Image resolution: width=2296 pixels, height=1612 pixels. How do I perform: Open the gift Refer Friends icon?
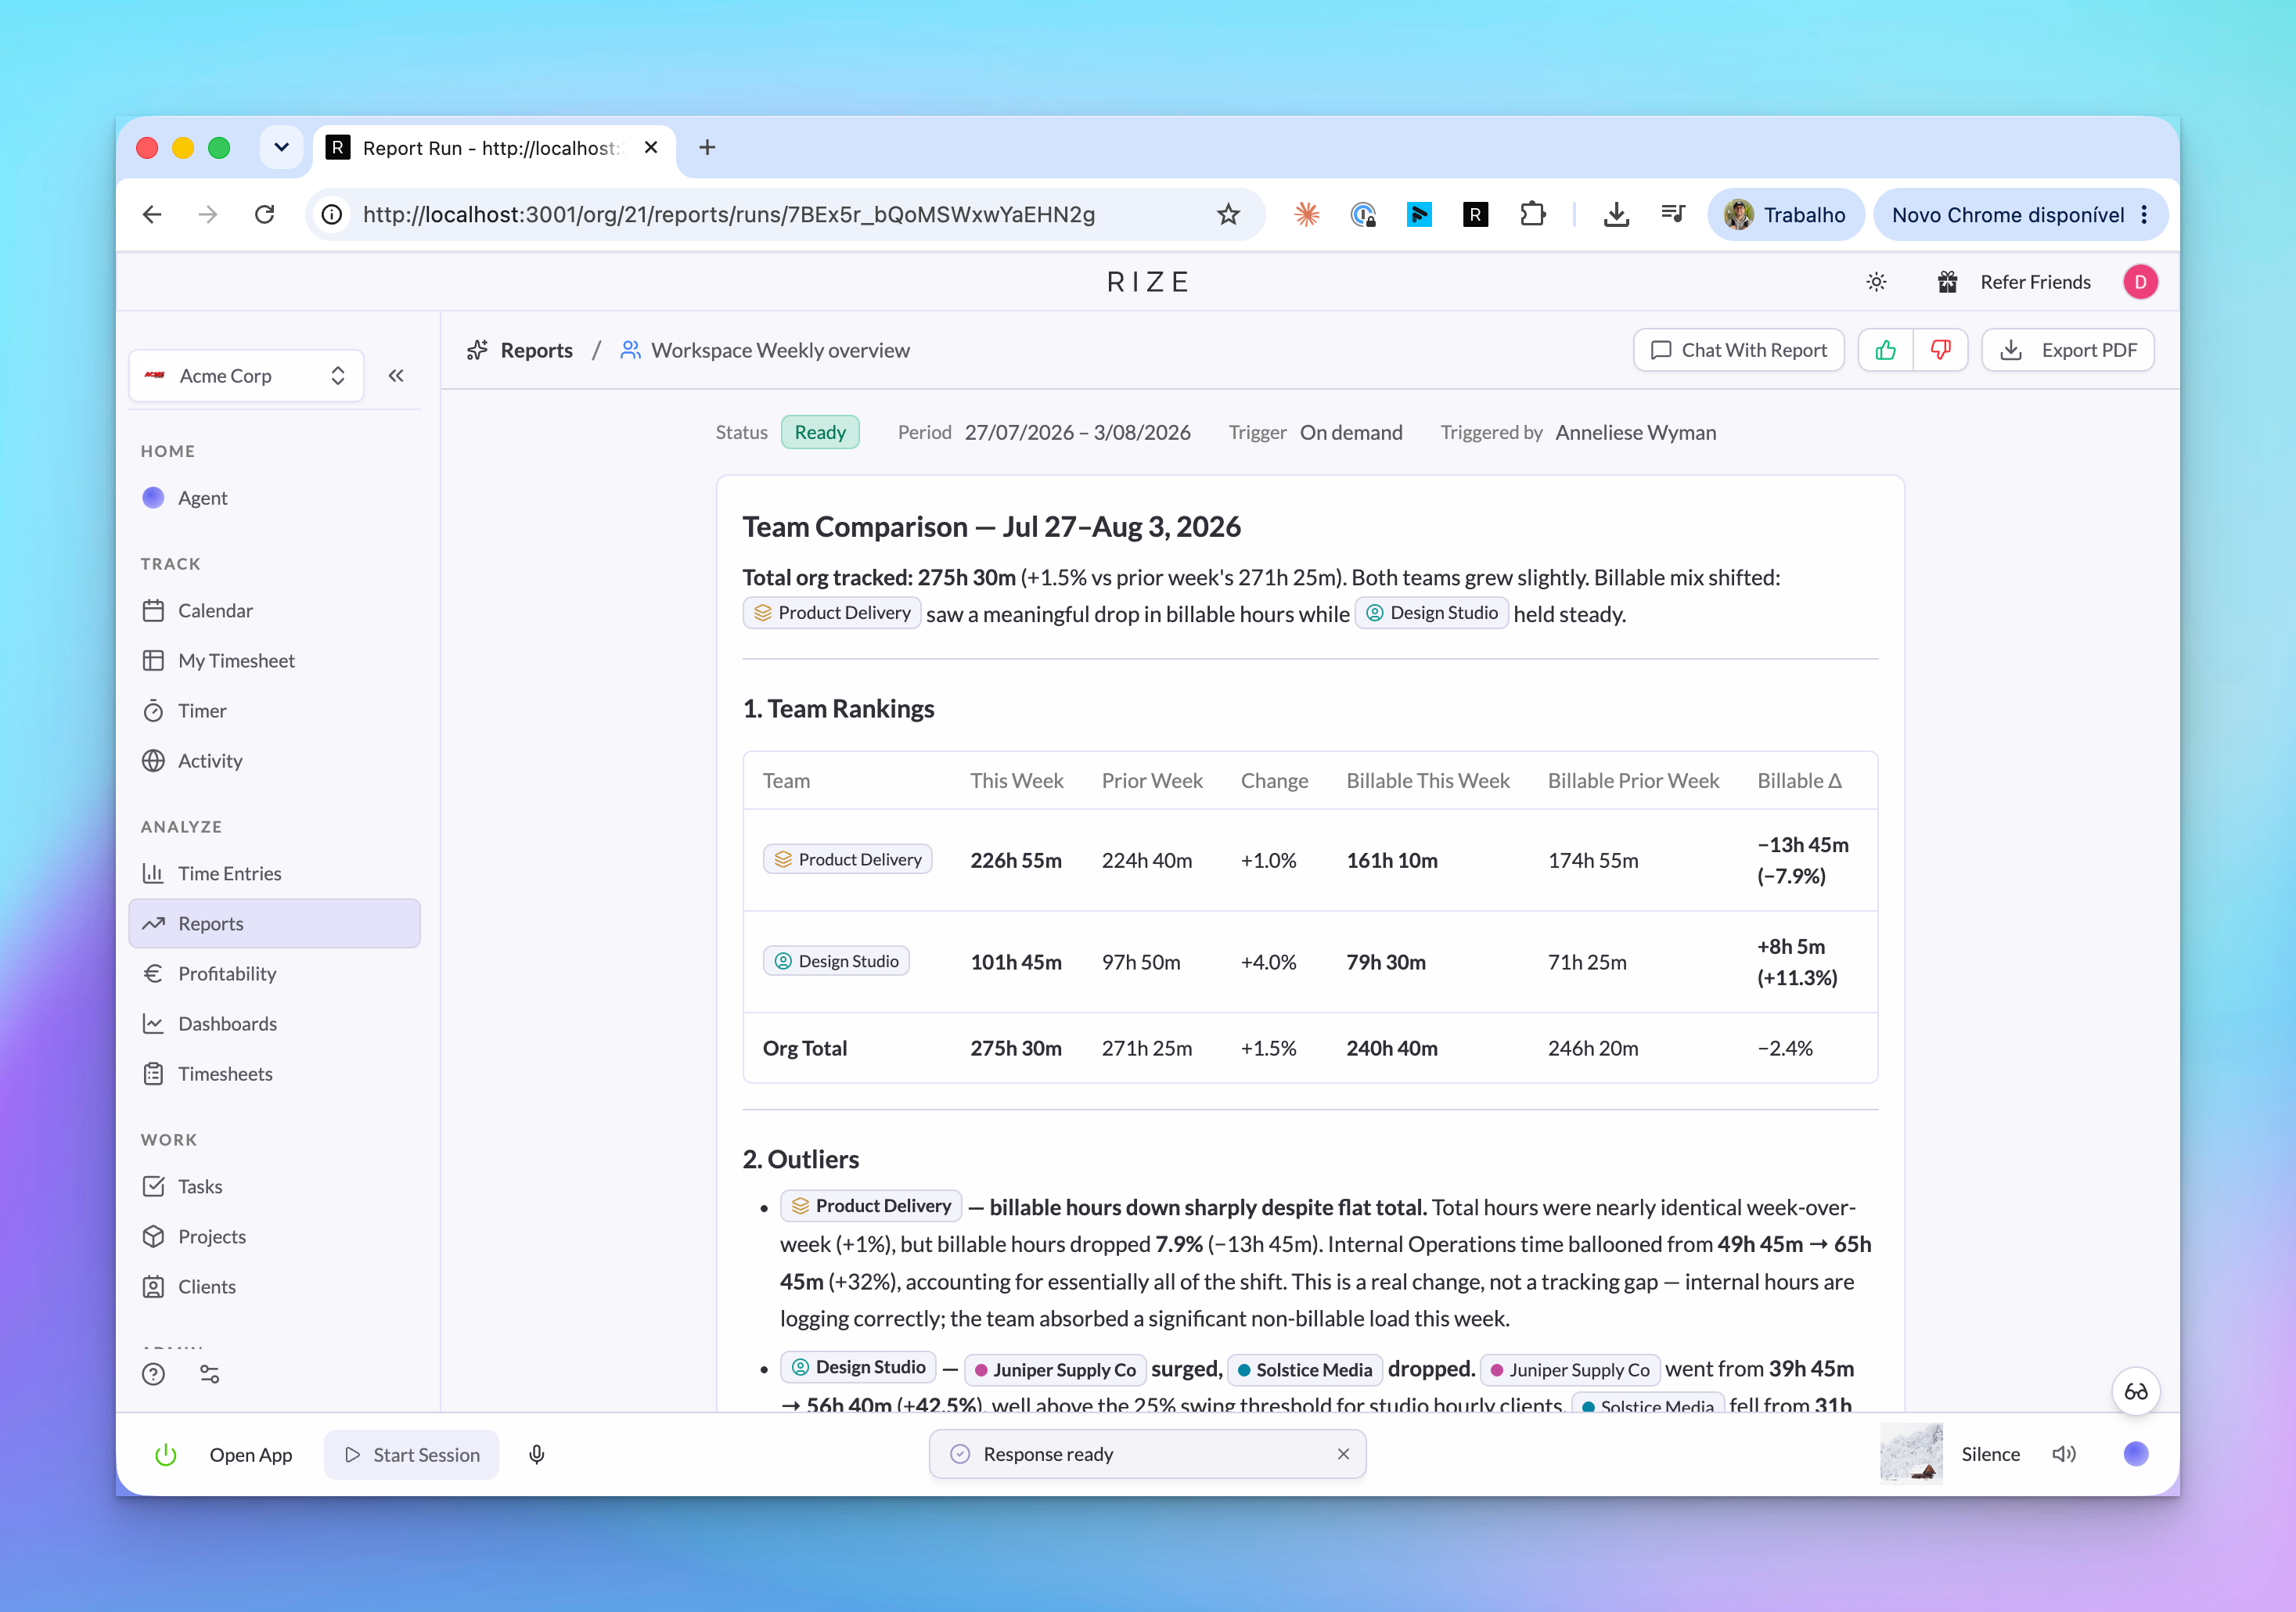[x=1947, y=282]
